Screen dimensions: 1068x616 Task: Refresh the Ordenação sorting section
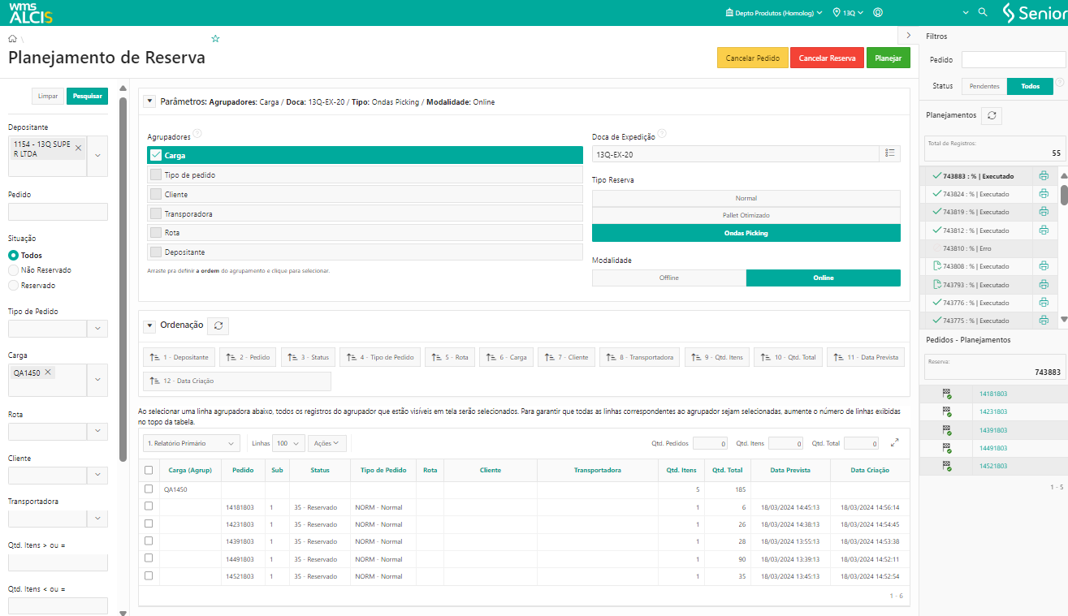coord(218,325)
